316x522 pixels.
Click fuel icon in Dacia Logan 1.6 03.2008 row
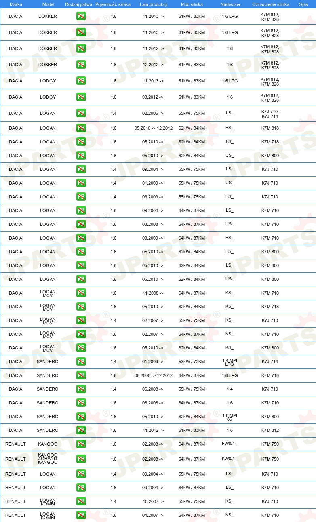point(81,224)
